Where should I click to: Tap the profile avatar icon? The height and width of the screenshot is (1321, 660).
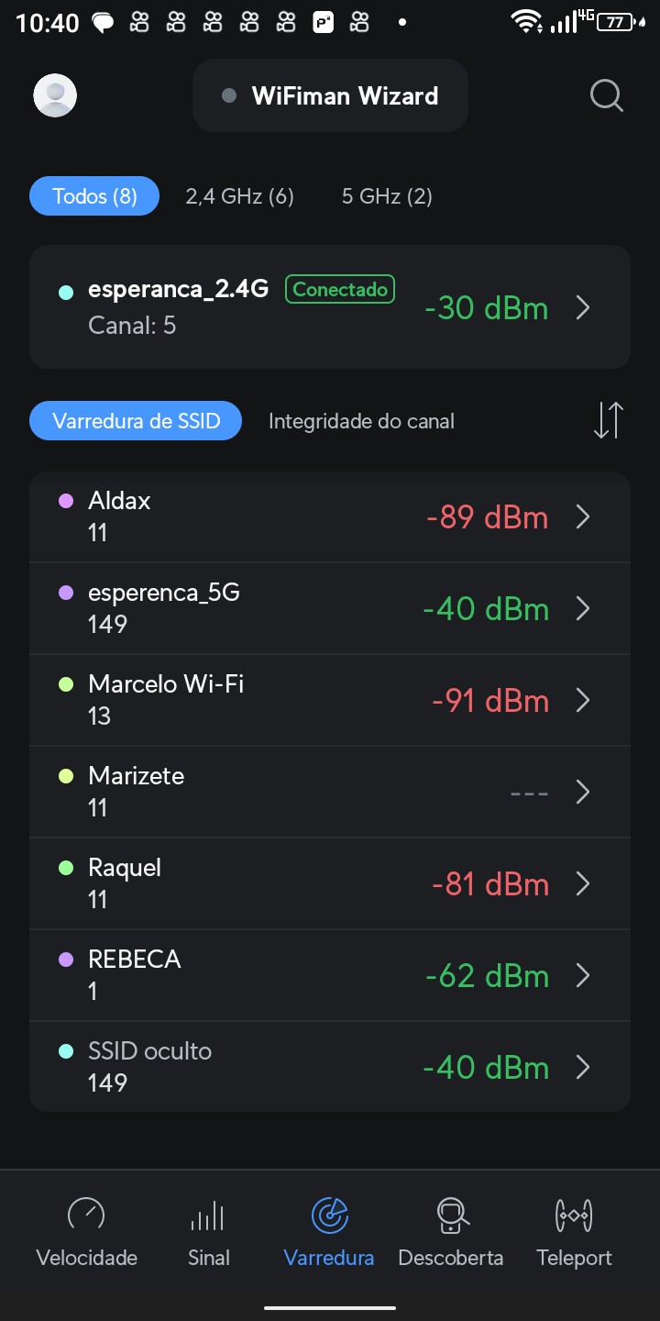(x=55, y=95)
